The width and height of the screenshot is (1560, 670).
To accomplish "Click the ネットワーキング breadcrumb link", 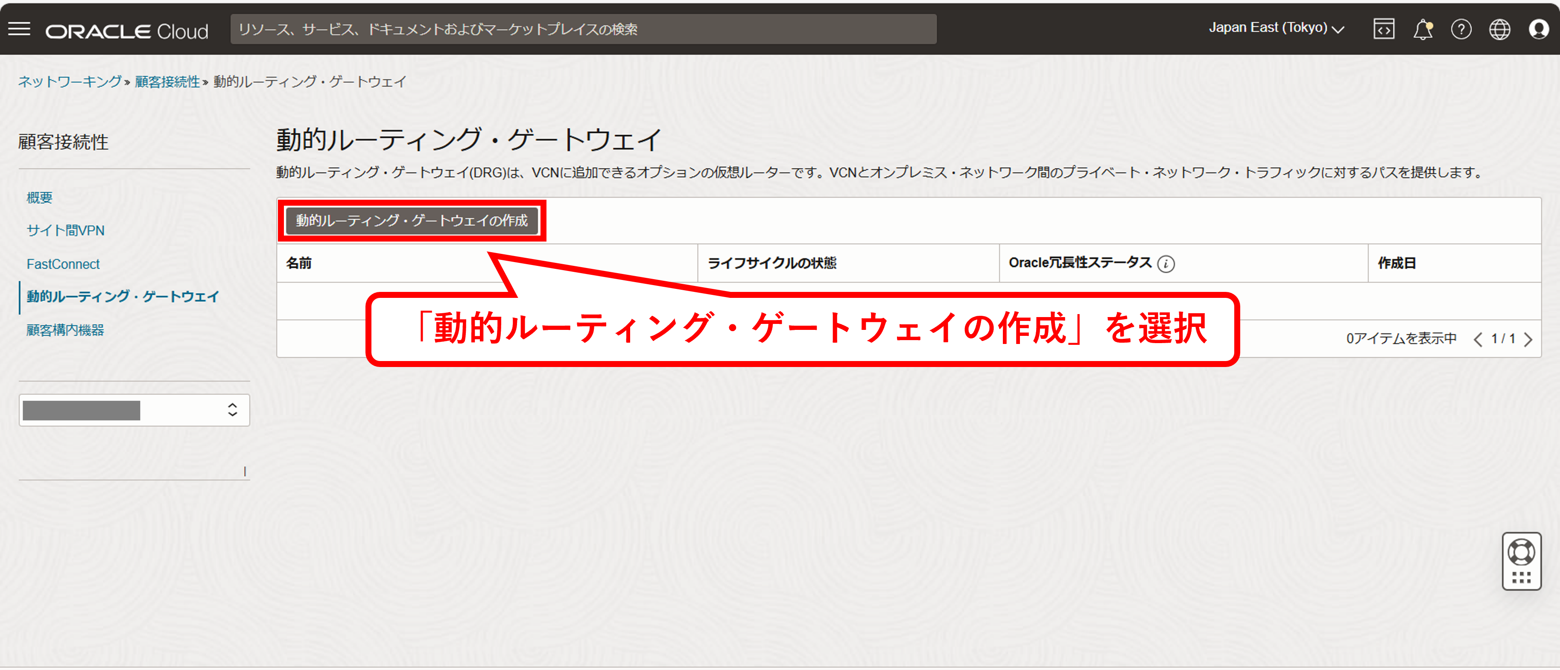I will 70,82.
